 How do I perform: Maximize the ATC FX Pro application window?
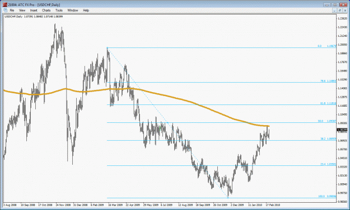[x=335, y=4]
